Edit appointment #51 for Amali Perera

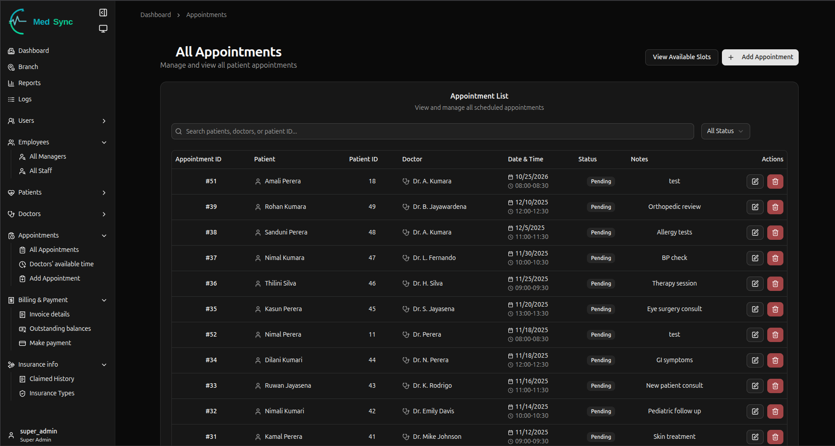click(x=755, y=182)
